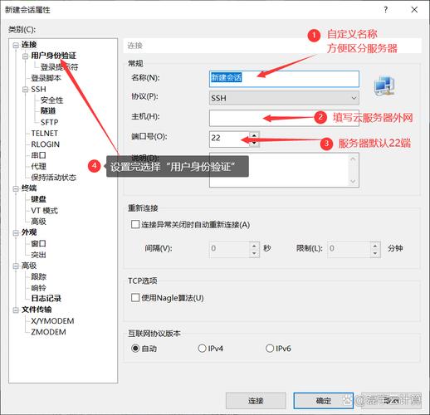Image resolution: width=430 pixels, height=415 pixels.
Task: Increase the 间隔 seconds spinner
Action: pos(254,245)
